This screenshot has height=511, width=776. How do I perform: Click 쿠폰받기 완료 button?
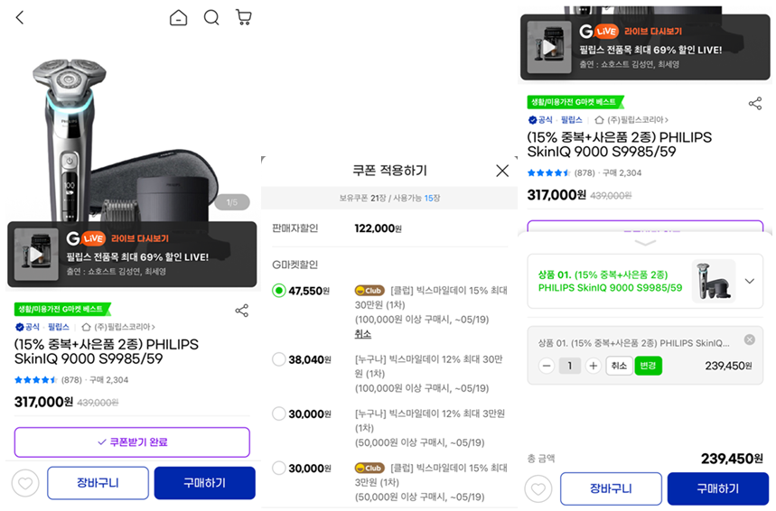[x=132, y=441]
